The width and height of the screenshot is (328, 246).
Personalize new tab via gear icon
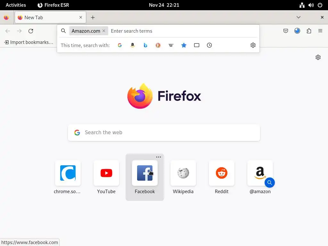point(318,57)
